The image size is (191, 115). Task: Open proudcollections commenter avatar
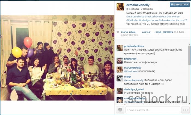(120, 48)
